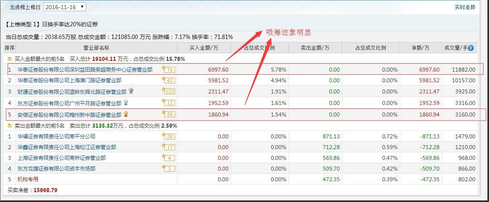
Task: Open 华福证券有限责任公司南平分公司 link
Action: click(x=56, y=136)
